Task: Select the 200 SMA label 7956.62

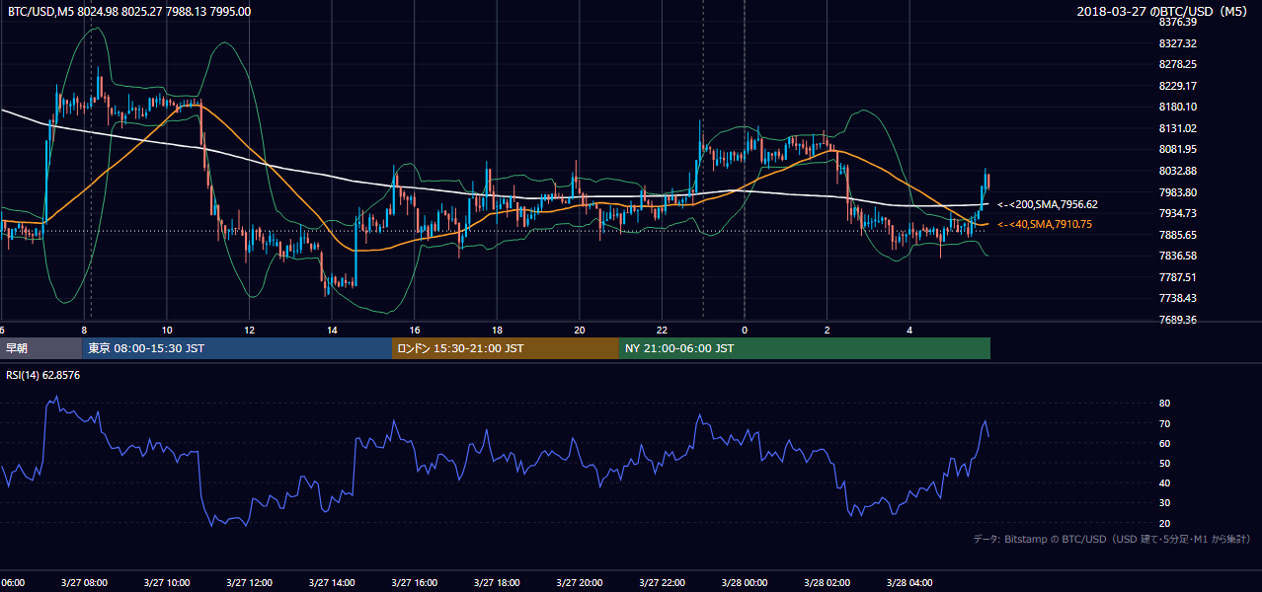Action: click(x=1048, y=205)
